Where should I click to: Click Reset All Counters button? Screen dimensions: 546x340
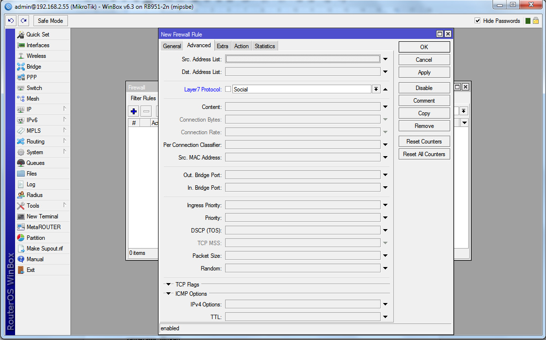[x=424, y=154]
